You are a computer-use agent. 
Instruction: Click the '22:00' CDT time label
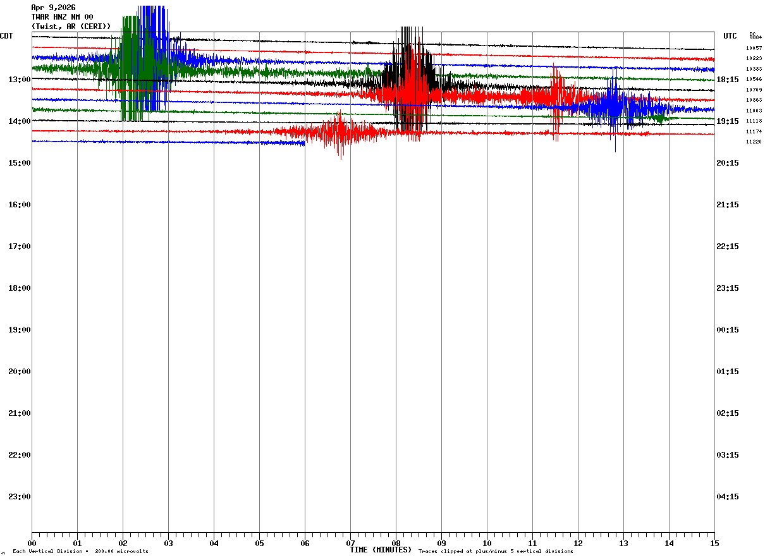pos(20,454)
